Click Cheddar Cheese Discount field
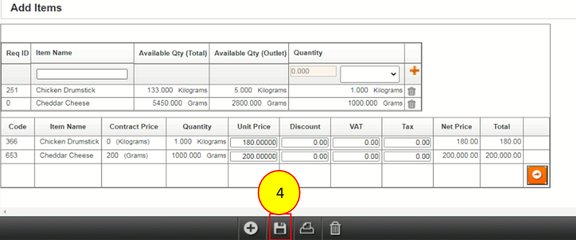This screenshot has height=240, width=576. 305,157
